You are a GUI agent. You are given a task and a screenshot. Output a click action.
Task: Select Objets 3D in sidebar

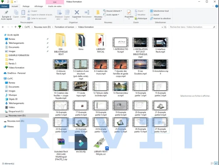13,99
